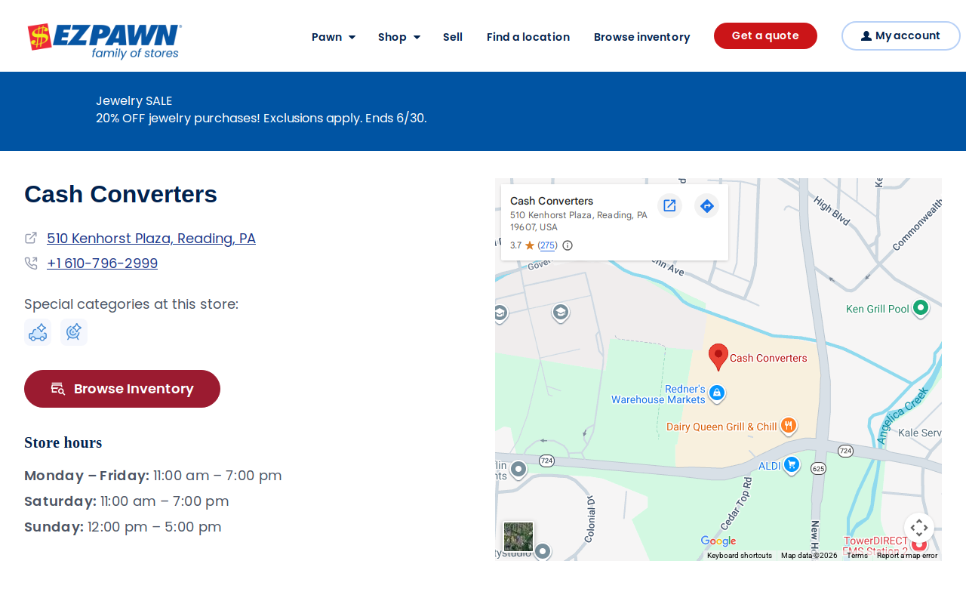Open the map card in a new window

(669, 205)
